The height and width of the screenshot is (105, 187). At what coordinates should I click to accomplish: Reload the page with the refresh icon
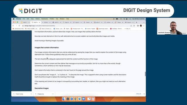19,26
